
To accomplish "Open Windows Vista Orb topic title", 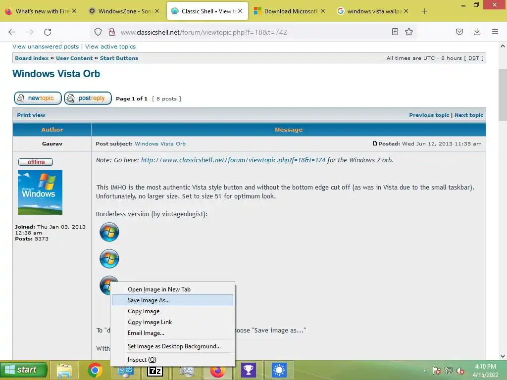I will [x=56, y=74].
